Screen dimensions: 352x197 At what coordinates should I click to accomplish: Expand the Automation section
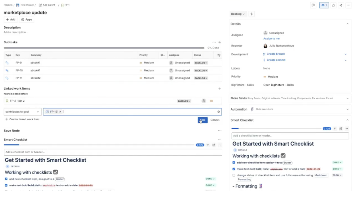[x=347, y=109]
